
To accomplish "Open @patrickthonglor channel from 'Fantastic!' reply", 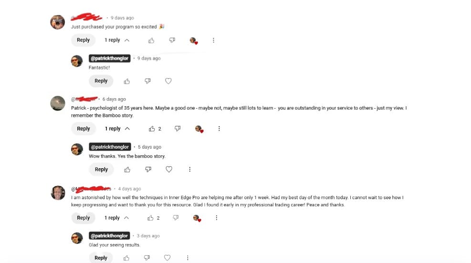I will coord(109,58).
